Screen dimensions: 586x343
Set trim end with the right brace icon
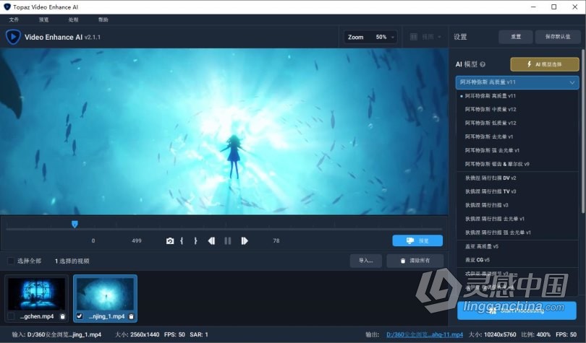[x=195, y=241]
